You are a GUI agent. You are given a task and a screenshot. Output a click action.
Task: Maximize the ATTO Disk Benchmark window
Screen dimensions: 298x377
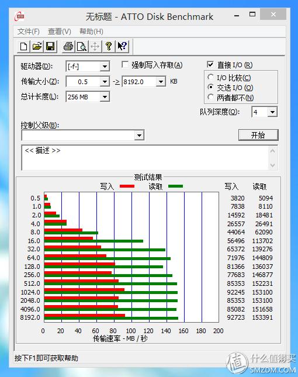[252, 15]
